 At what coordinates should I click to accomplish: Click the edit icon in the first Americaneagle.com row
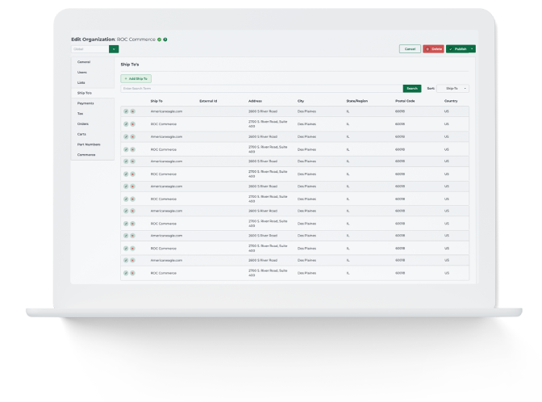(126, 111)
